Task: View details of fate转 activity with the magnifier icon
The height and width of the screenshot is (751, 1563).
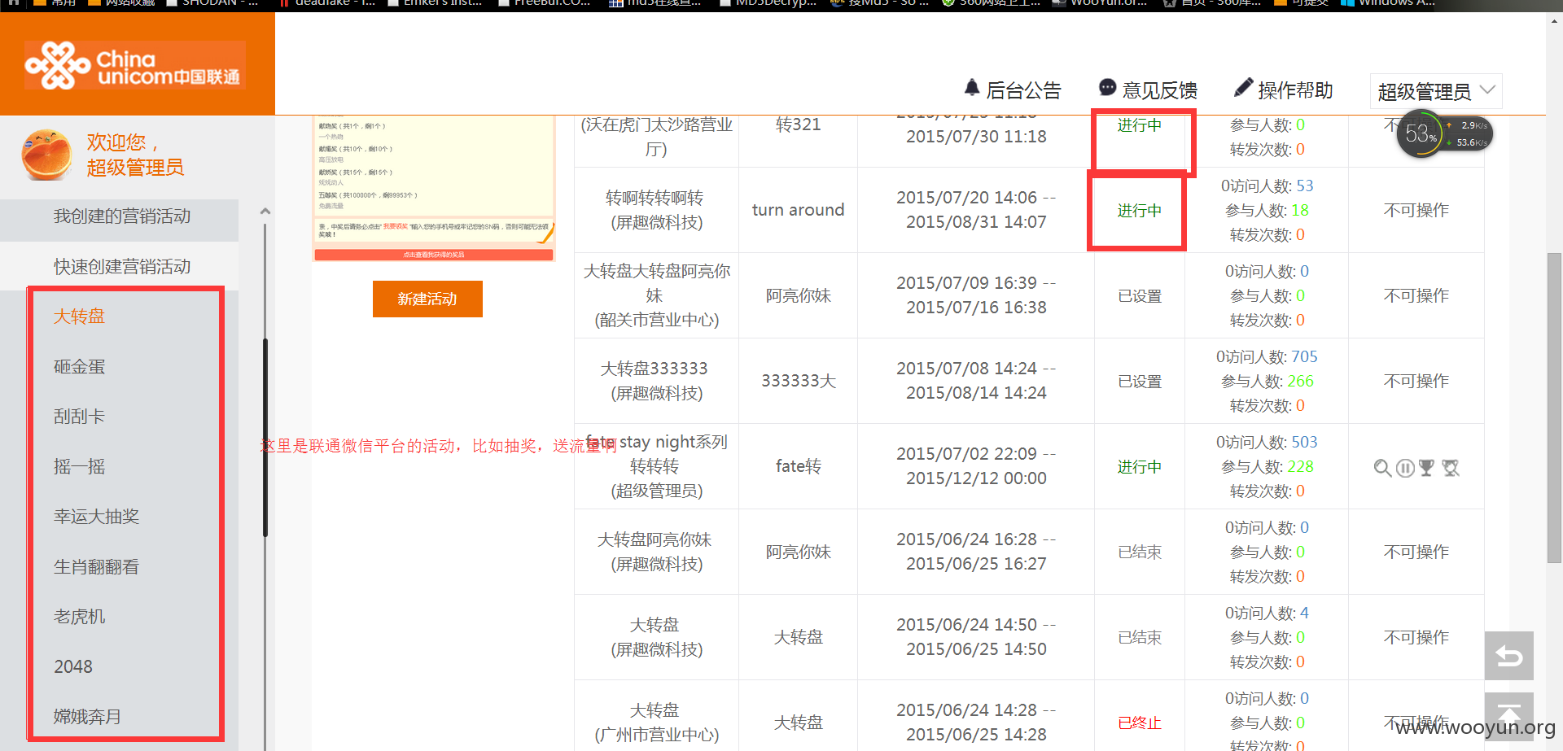Action: coord(1382,468)
